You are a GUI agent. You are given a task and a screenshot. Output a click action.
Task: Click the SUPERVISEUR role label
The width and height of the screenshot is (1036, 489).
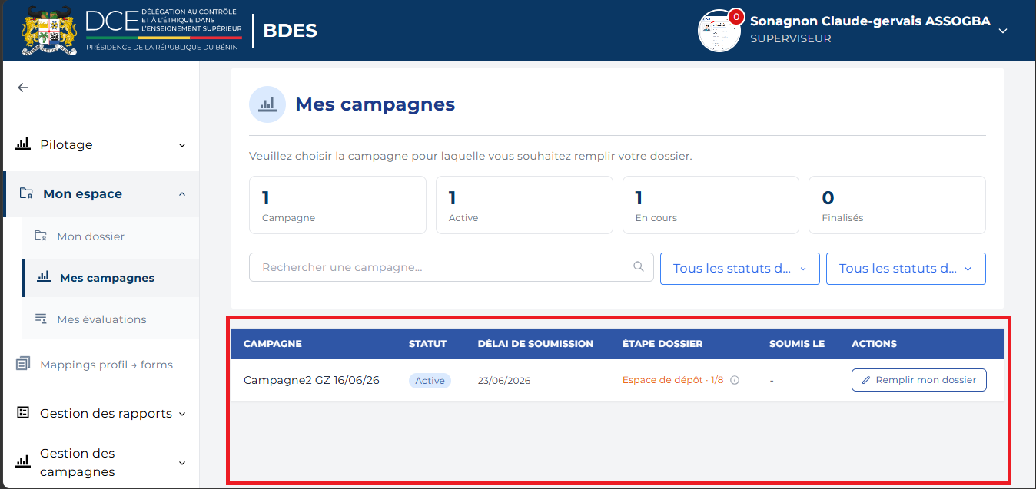(791, 38)
